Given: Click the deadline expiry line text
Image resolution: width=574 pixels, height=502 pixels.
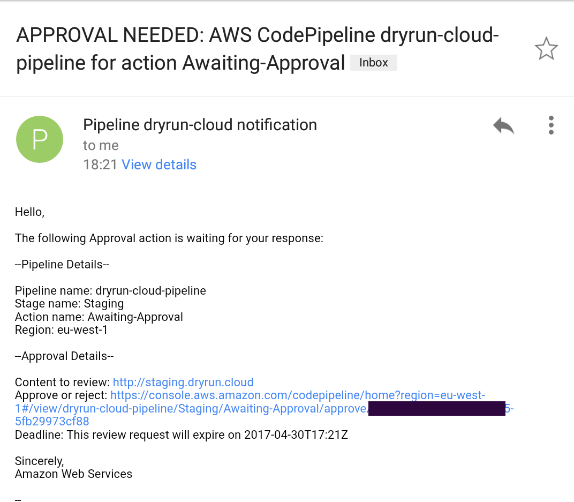Looking at the screenshot, I should pos(181,434).
